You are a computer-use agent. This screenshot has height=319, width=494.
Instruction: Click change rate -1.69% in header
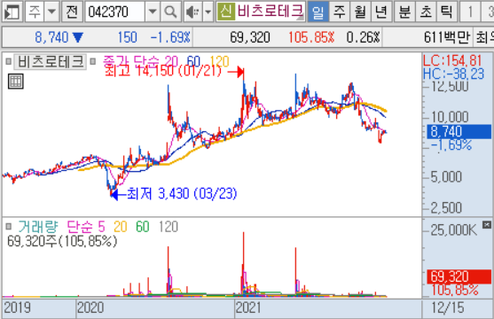coord(170,37)
